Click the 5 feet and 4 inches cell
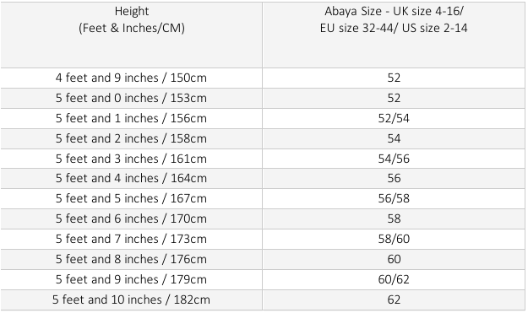 point(131,178)
